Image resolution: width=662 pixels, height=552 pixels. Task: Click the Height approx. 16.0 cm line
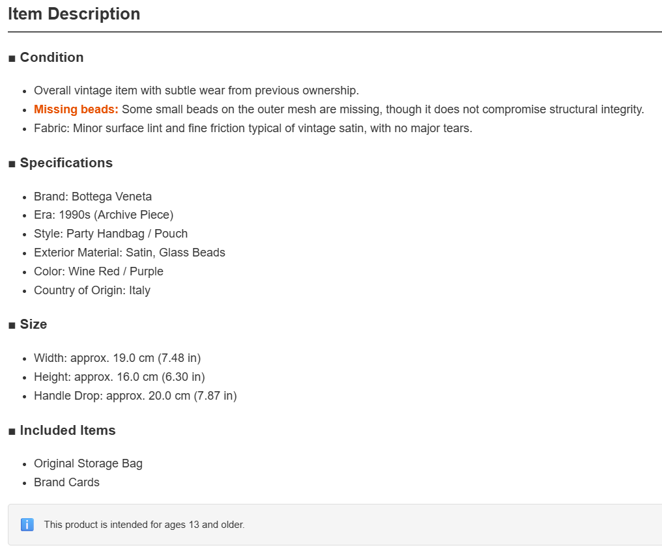coord(119,377)
